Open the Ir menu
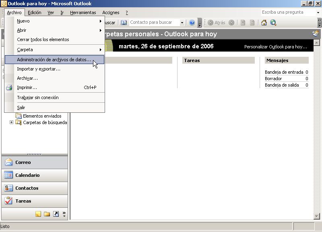Viewport: 322px width, 232px height. click(x=62, y=12)
